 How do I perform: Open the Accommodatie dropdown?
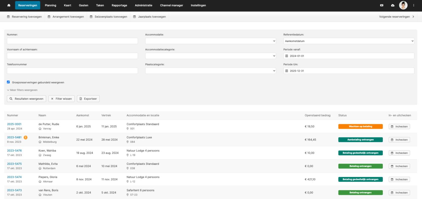pos(210,41)
